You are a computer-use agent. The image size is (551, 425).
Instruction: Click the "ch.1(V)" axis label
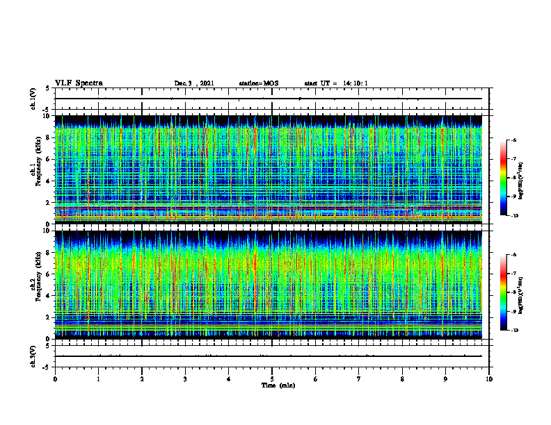click(x=33, y=99)
